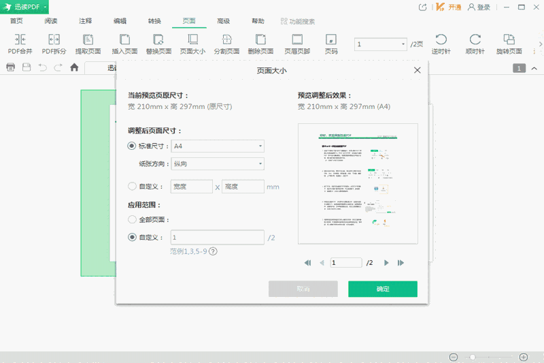Image resolution: width=544 pixels, height=363 pixels.
Task: Open the 页眉页脚 header footer tool
Action: tap(297, 40)
